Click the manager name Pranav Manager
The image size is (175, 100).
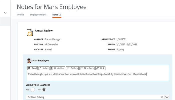coord(52,39)
